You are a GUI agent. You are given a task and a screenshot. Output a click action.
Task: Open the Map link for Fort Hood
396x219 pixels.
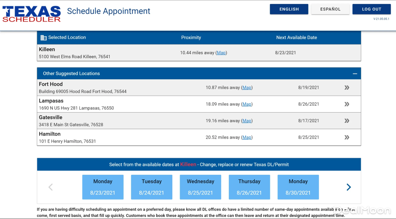(247, 88)
